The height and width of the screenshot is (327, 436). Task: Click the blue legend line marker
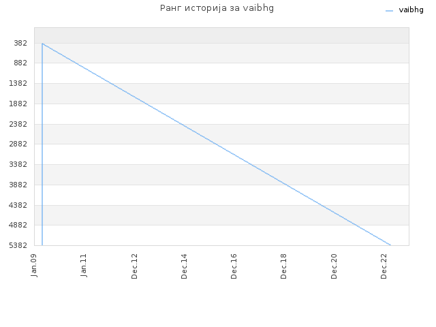tap(389, 11)
